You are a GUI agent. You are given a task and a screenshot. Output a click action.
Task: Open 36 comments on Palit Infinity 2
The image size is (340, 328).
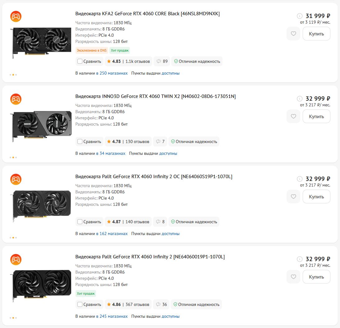point(162,304)
